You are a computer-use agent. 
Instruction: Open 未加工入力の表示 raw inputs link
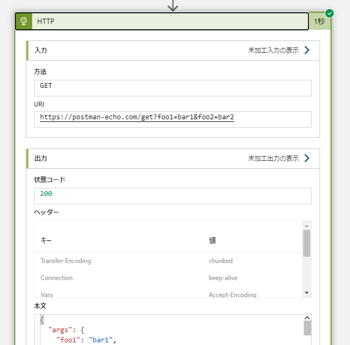tap(273, 51)
